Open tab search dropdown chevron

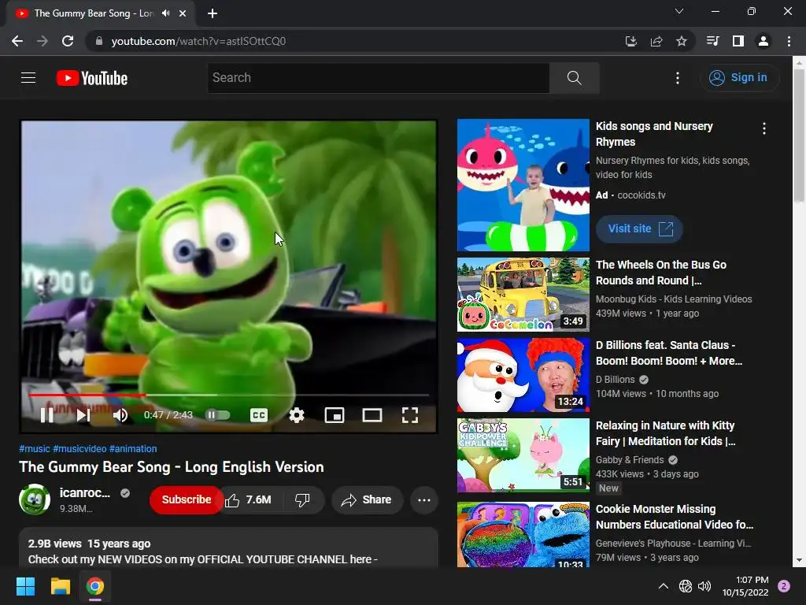point(679,11)
